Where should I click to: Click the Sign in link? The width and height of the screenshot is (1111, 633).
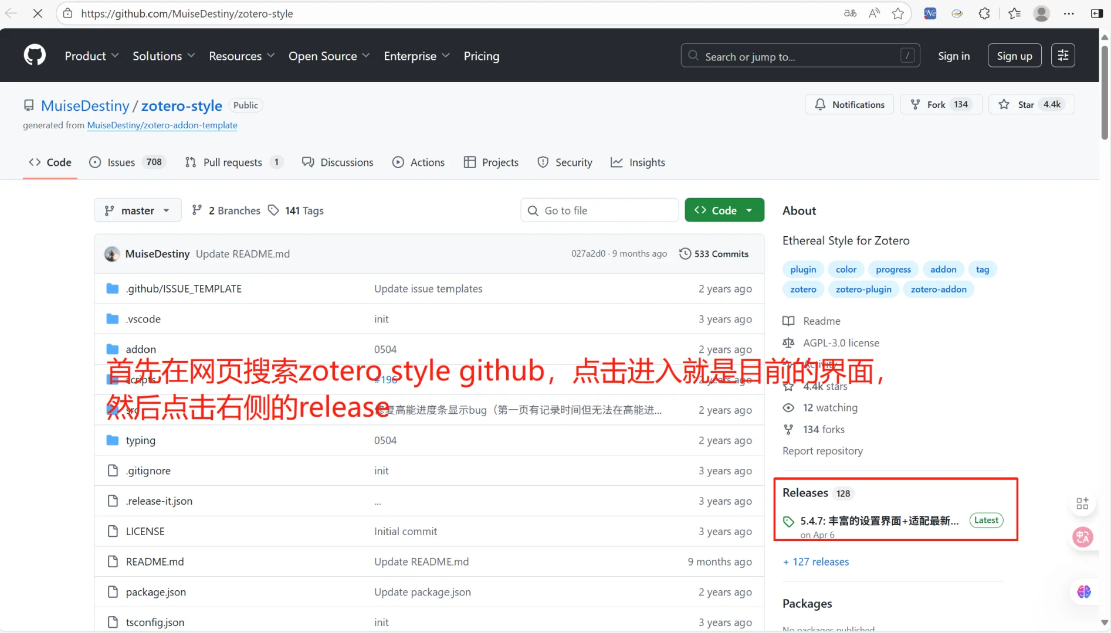pyautogui.click(x=953, y=56)
